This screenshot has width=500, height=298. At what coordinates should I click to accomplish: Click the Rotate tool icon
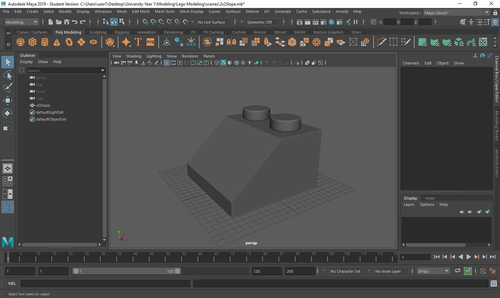[x=7, y=113]
